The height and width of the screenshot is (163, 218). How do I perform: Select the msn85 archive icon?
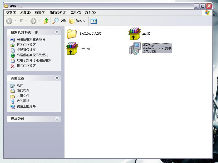coord(135,34)
